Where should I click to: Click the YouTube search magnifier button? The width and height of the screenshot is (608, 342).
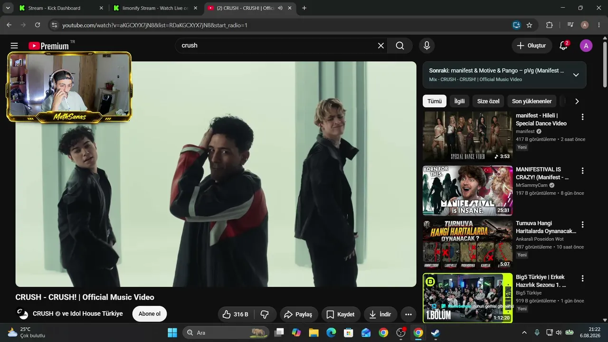(400, 46)
